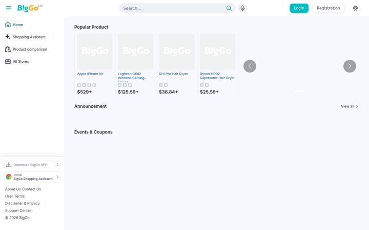This screenshot has height=230, width=369.
Task: Open Support Center link
Action: (18, 211)
